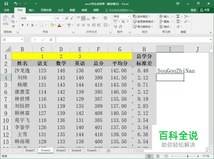Image resolution: width=214 pixels, height=159 pixels.
Task: Switch to the 审阅 Review tab
Action: (84, 10)
